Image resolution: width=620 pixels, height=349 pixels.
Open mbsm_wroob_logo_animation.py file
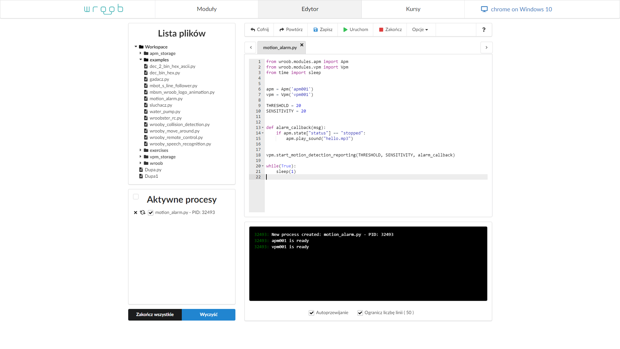point(182,92)
